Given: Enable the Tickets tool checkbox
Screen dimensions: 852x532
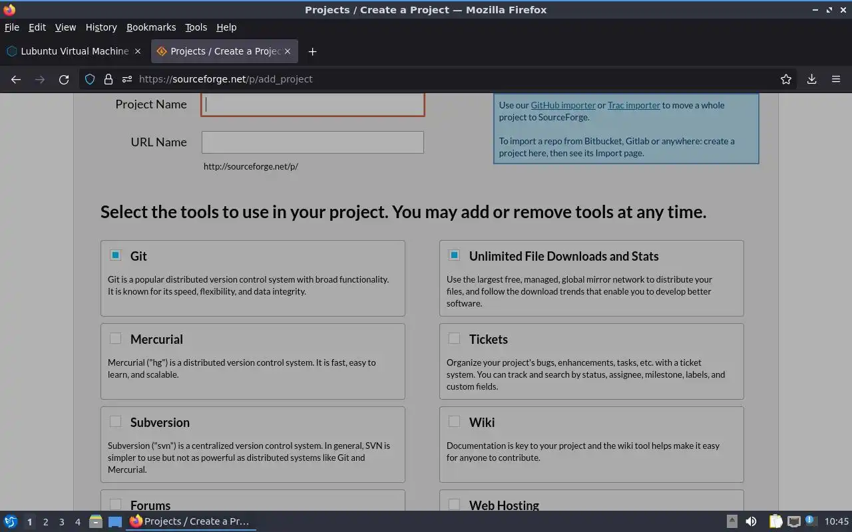Looking at the screenshot, I should (x=454, y=338).
